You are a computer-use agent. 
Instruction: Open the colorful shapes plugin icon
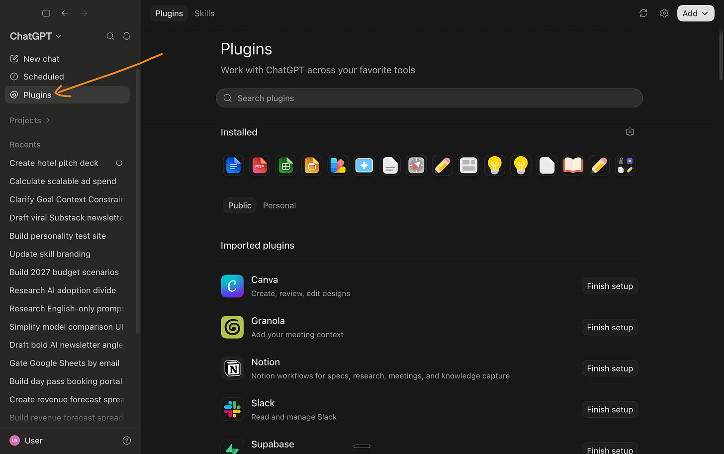(x=338, y=165)
